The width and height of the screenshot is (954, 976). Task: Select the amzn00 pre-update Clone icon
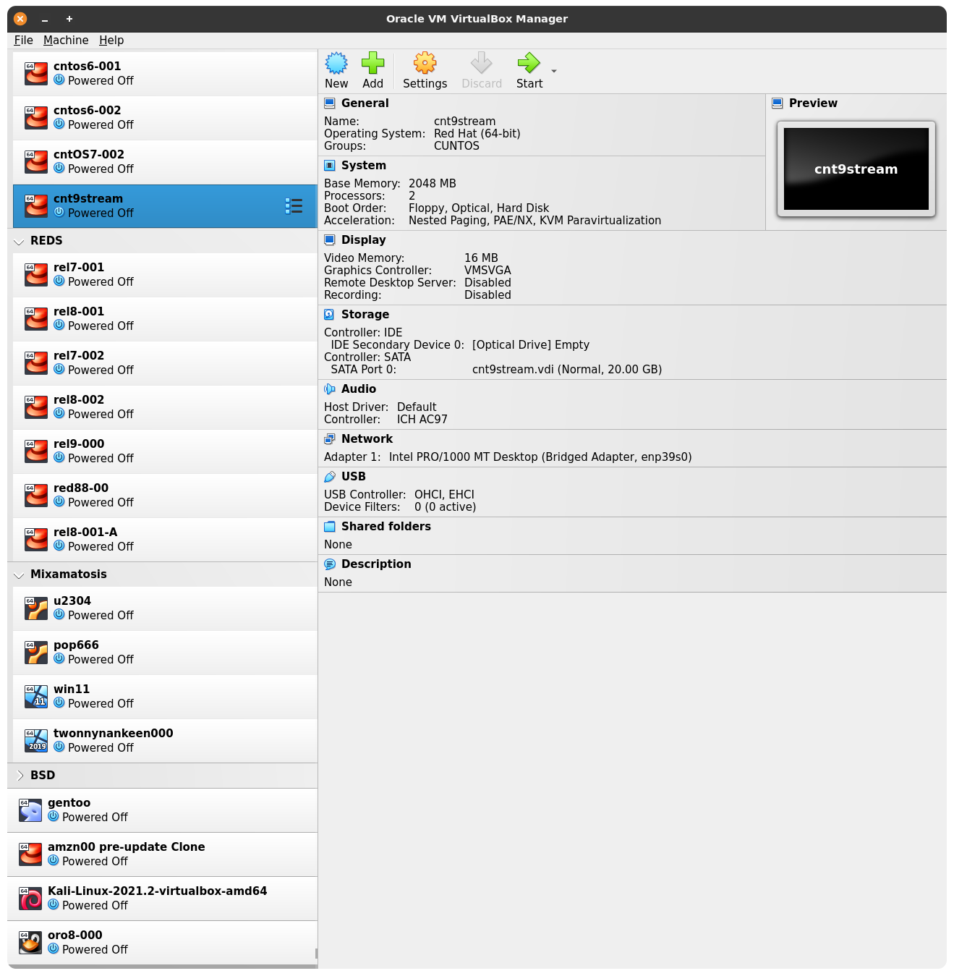coord(30,854)
